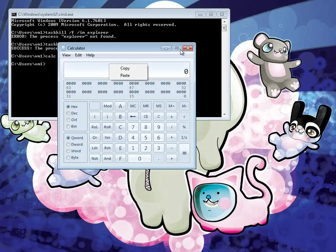Click the decimal point button

tap(158, 158)
